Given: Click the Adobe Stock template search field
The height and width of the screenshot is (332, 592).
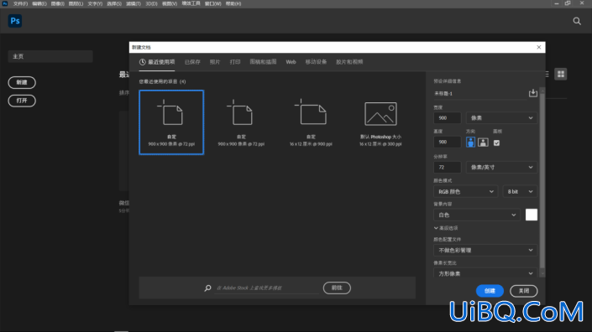Looking at the screenshot, I should click(x=266, y=288).
